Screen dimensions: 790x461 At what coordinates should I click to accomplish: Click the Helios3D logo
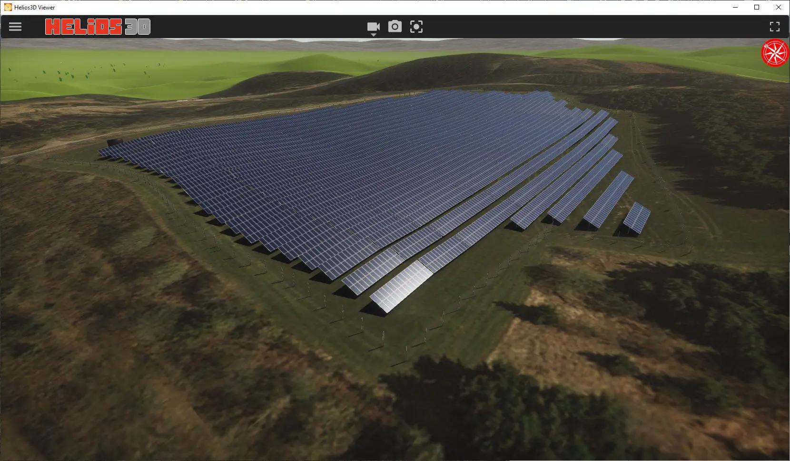[x=98, y=27]
